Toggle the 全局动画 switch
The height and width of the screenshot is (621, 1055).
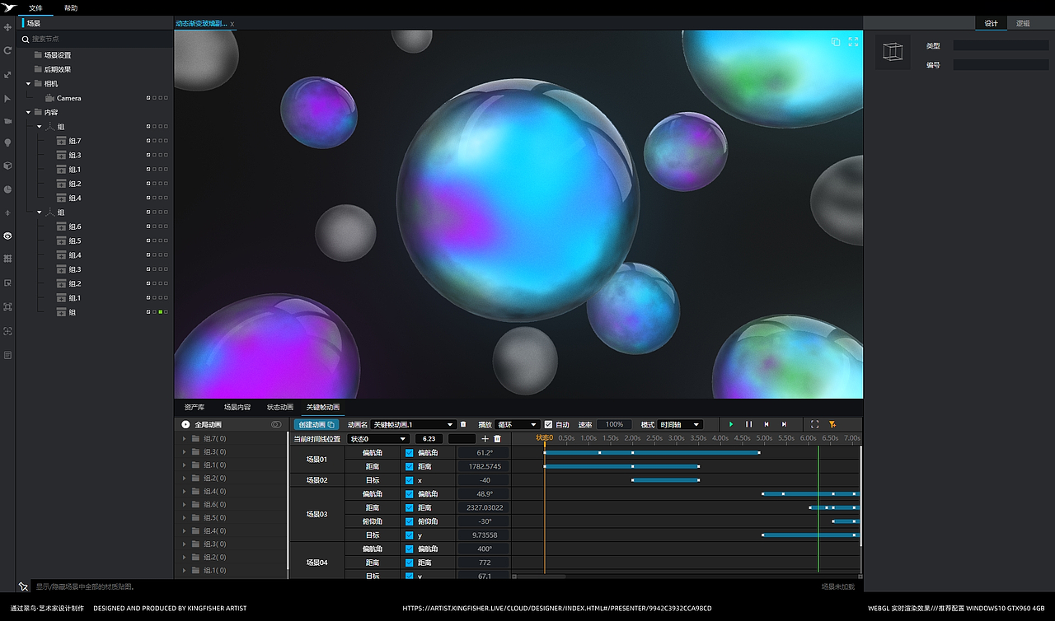coord(276,424)
